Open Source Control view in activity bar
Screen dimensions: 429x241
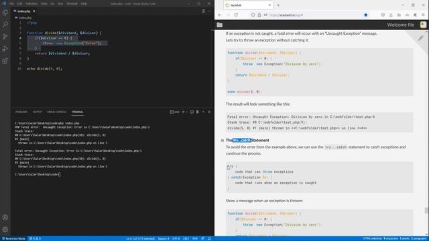pos(5,36)
